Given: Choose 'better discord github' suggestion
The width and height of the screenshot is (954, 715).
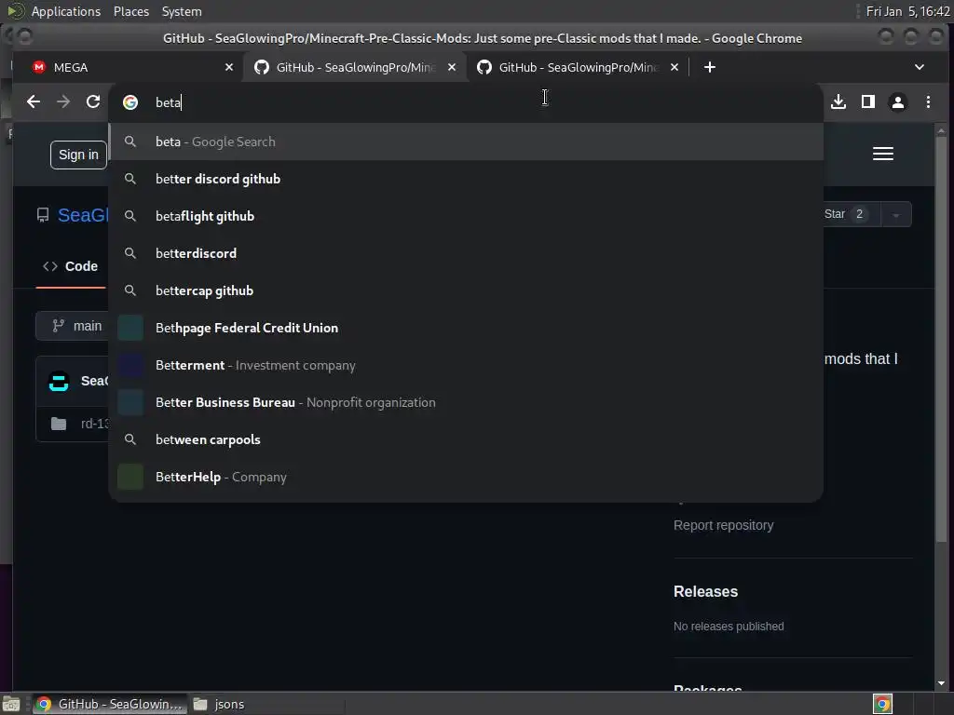Looking at the screenshot, I should pyautogui.click(x=466, y=179).
